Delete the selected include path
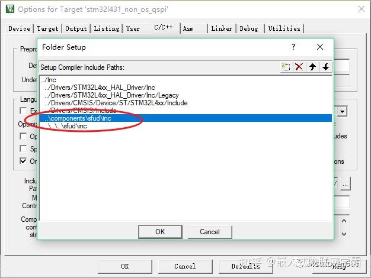 tap(299, 67)
